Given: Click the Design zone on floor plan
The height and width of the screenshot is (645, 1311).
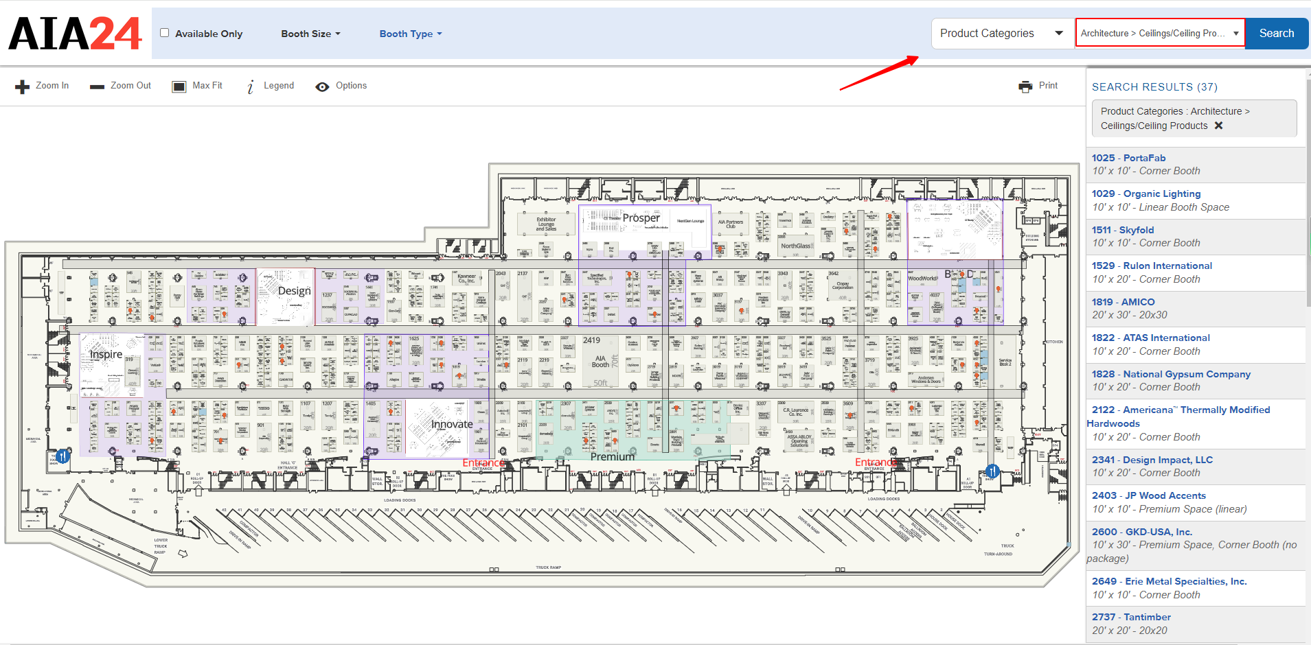Looking at the screenshot, I should click(294, 291).
